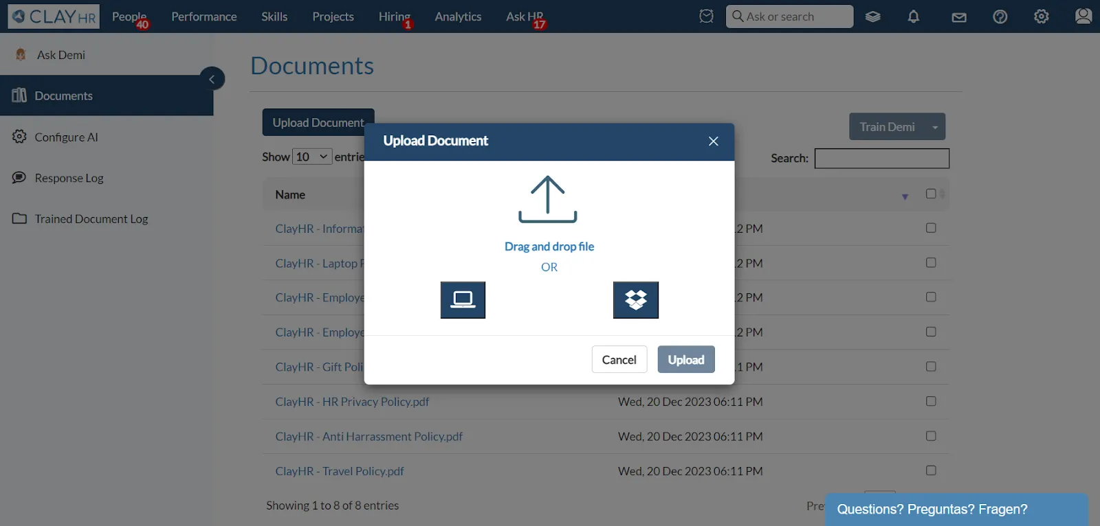
Task: Open the task checklist icon in top bar
Action: tap(706, 16)
